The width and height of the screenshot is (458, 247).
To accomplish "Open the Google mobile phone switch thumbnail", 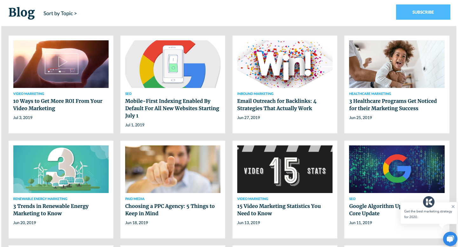I will point(173,64).
